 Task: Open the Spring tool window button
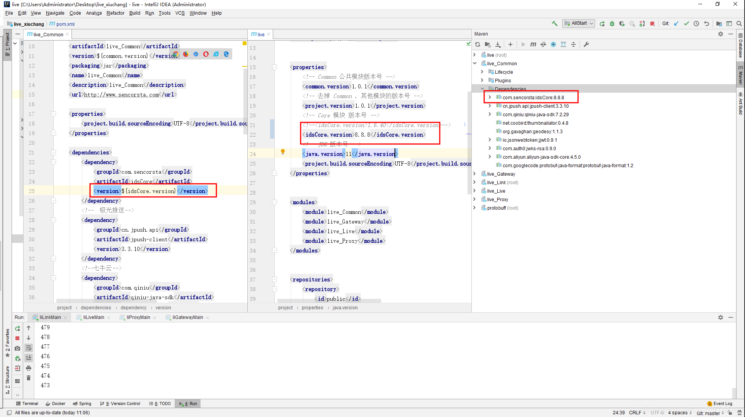click(82, 403)
